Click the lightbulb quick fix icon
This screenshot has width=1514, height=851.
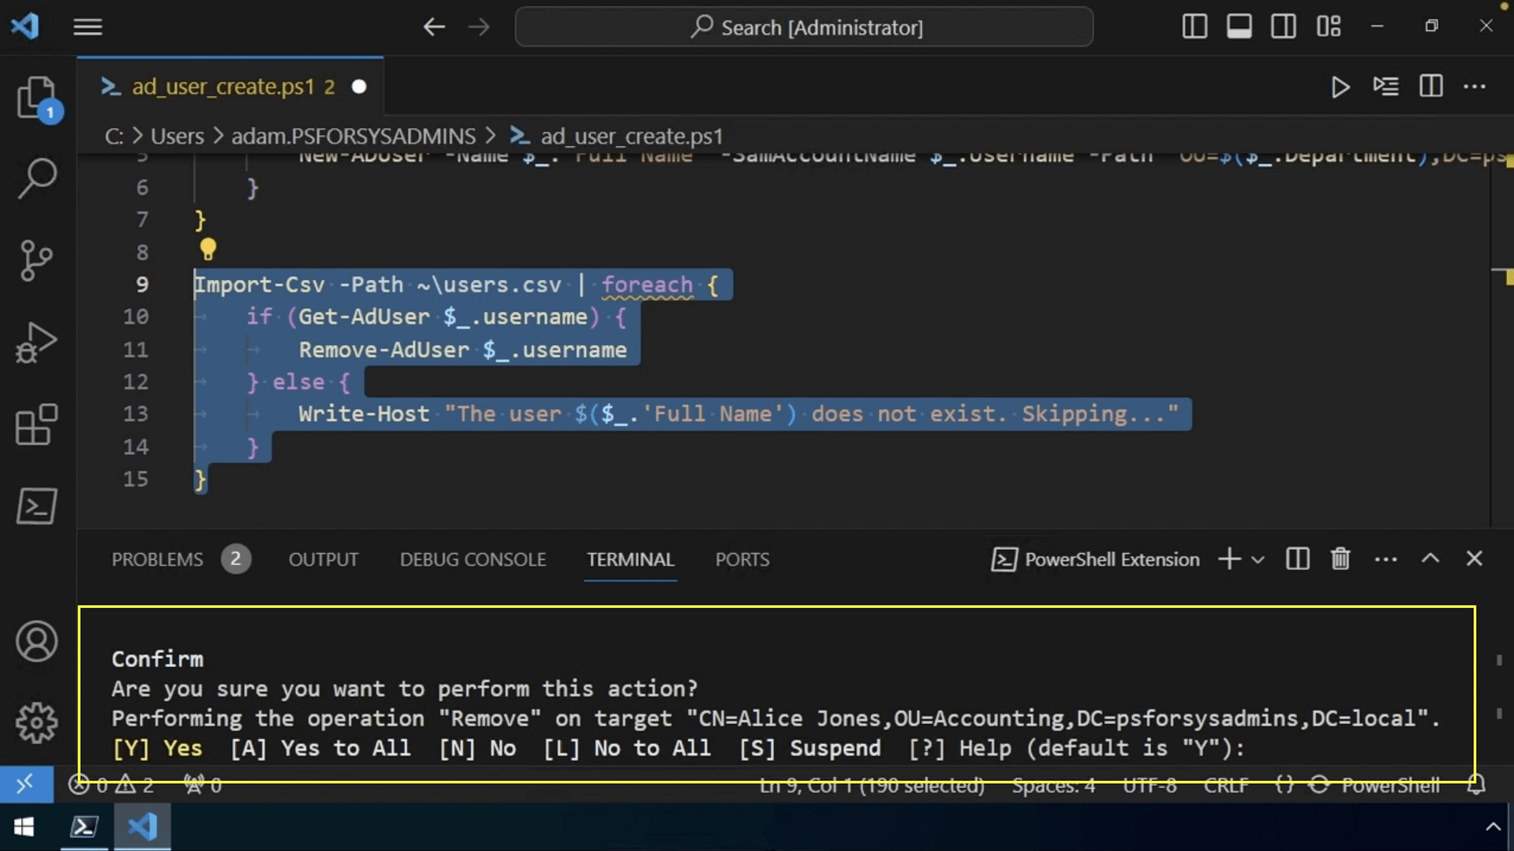pyautogui.click(x=207, y=250)
